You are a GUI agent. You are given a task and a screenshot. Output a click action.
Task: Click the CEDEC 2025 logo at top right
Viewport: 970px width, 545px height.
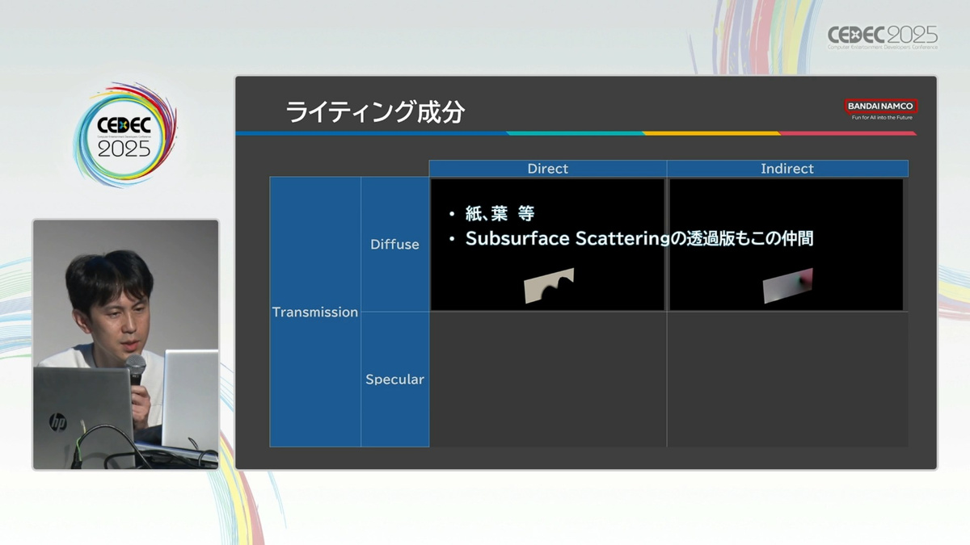(x=882, y=36)
